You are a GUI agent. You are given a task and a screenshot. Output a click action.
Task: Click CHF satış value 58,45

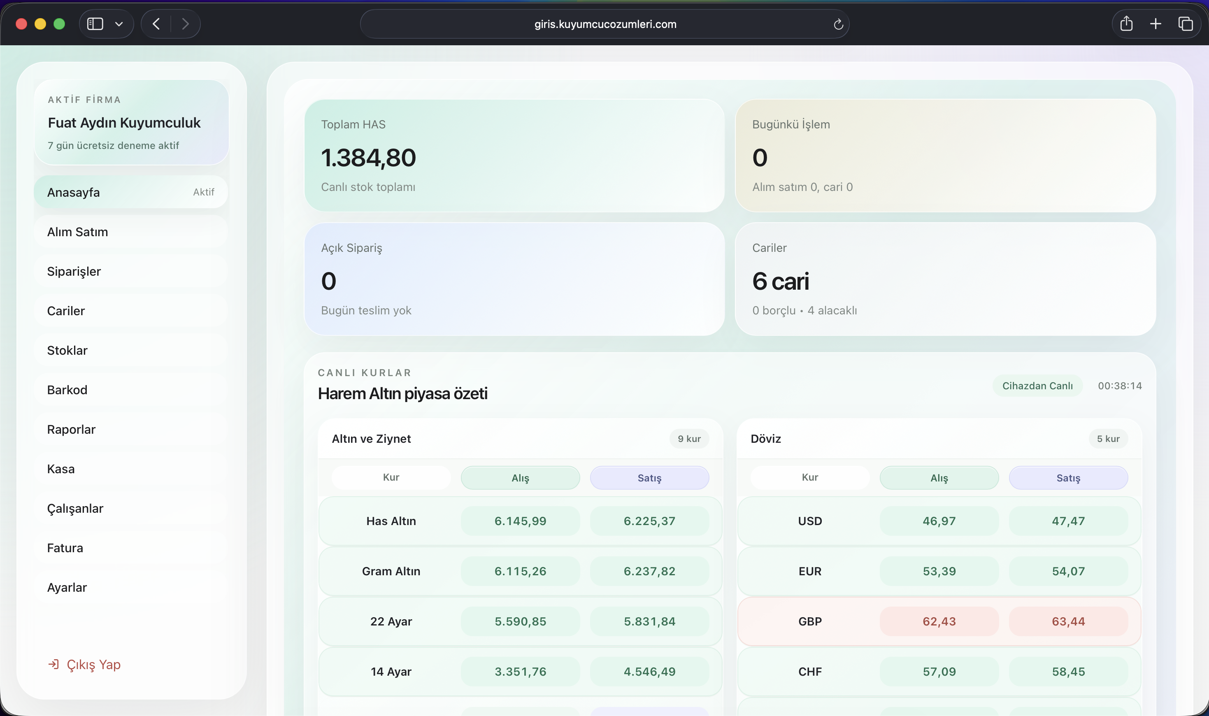[x=1068, y=672]
